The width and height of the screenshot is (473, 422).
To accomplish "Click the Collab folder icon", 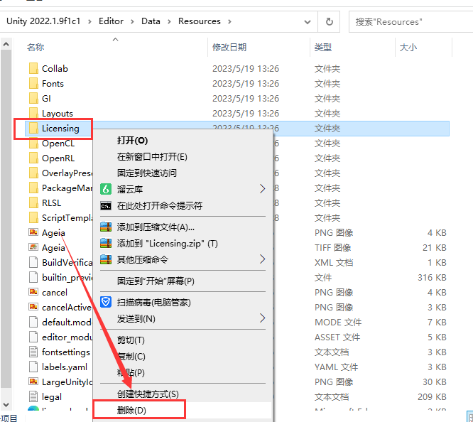I will coord(33,68).
